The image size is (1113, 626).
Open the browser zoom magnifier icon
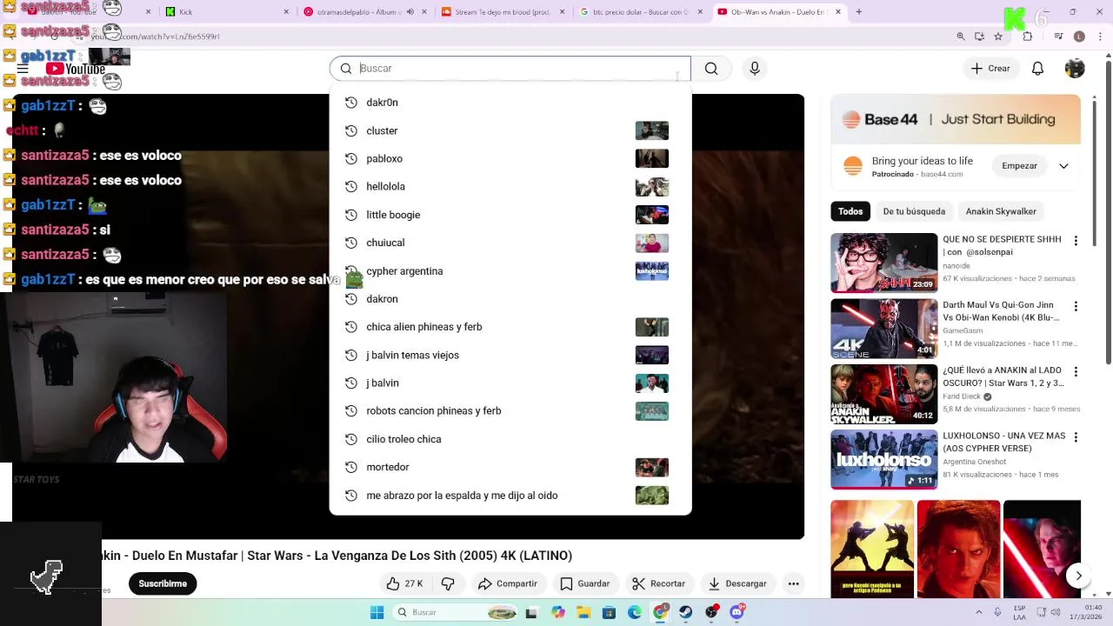pyautogui.click(x=961, y=37)
